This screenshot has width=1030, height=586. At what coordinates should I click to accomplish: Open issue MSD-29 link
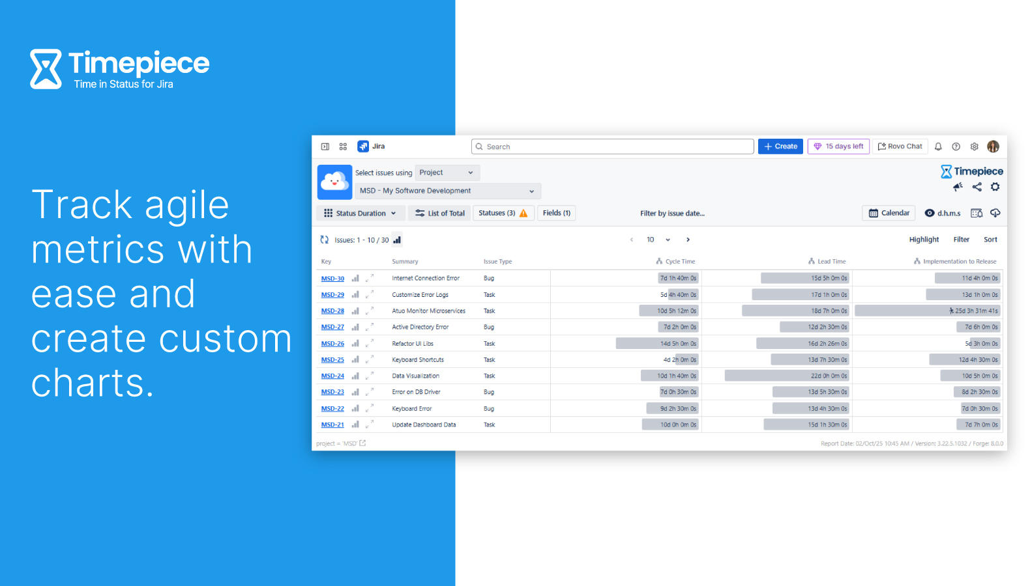pos(332,295)
